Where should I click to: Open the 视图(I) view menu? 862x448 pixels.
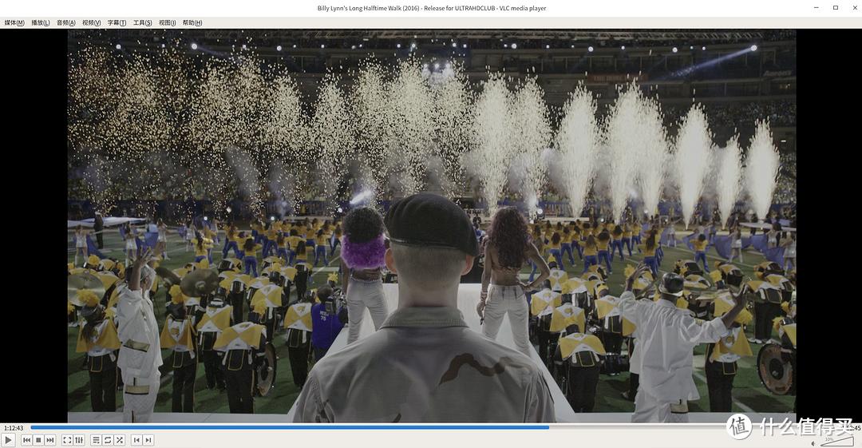[167, 22]
